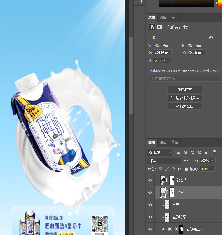Click the embedded smart object icon
This screenshot has height=235, width=222.
click(x=152, y=27)
